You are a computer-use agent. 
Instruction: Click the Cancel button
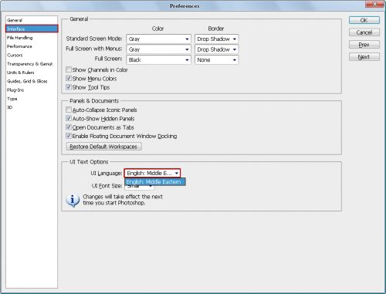pyautogui.click(x=364, y=32)
